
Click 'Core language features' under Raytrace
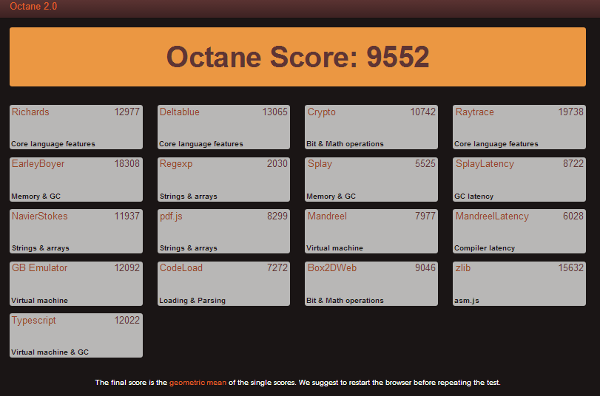(496, 144)
